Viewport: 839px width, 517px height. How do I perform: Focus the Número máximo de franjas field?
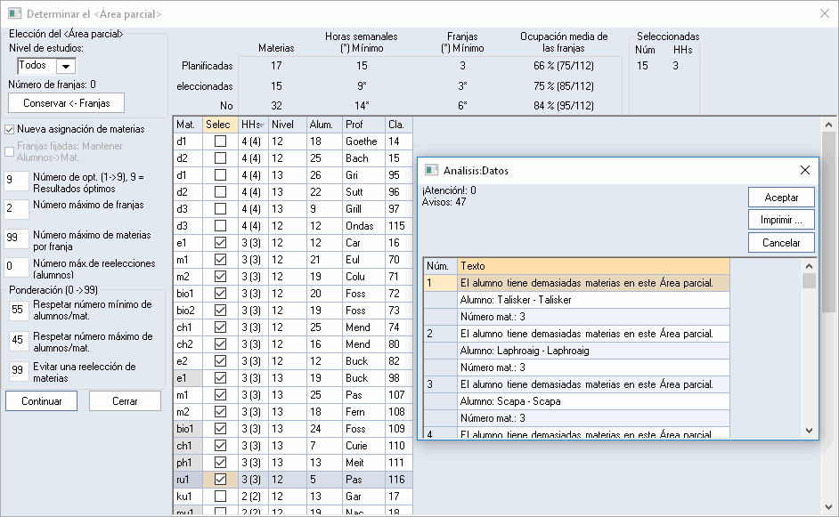[16, 208]
